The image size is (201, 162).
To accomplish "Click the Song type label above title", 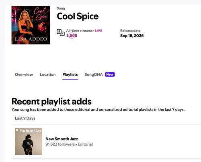I will (x=61, y=8).
